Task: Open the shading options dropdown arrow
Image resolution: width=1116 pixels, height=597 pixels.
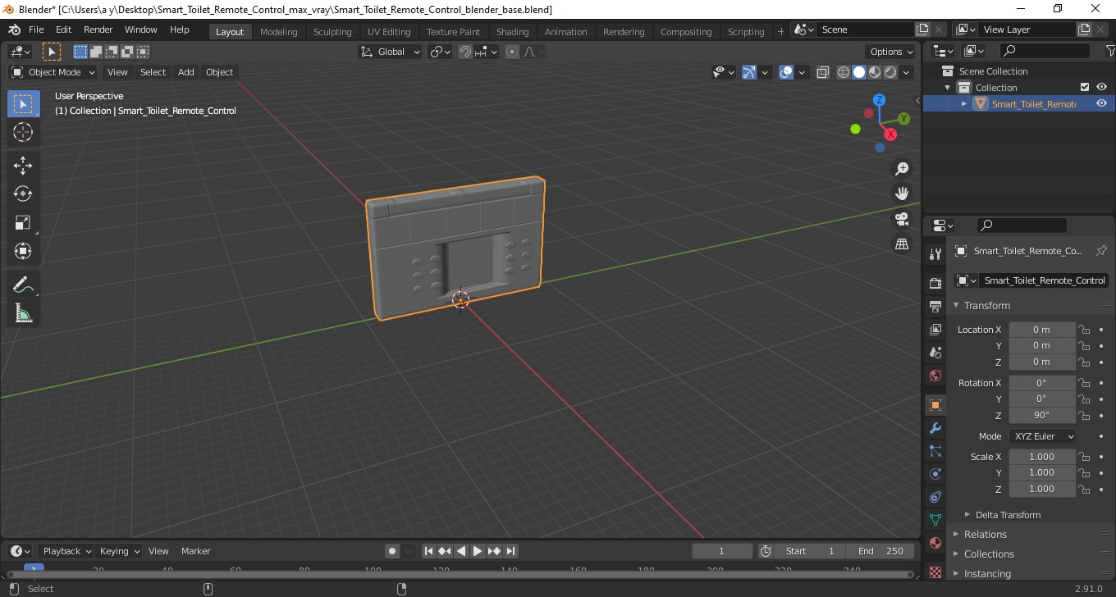Action: (907, 72)
